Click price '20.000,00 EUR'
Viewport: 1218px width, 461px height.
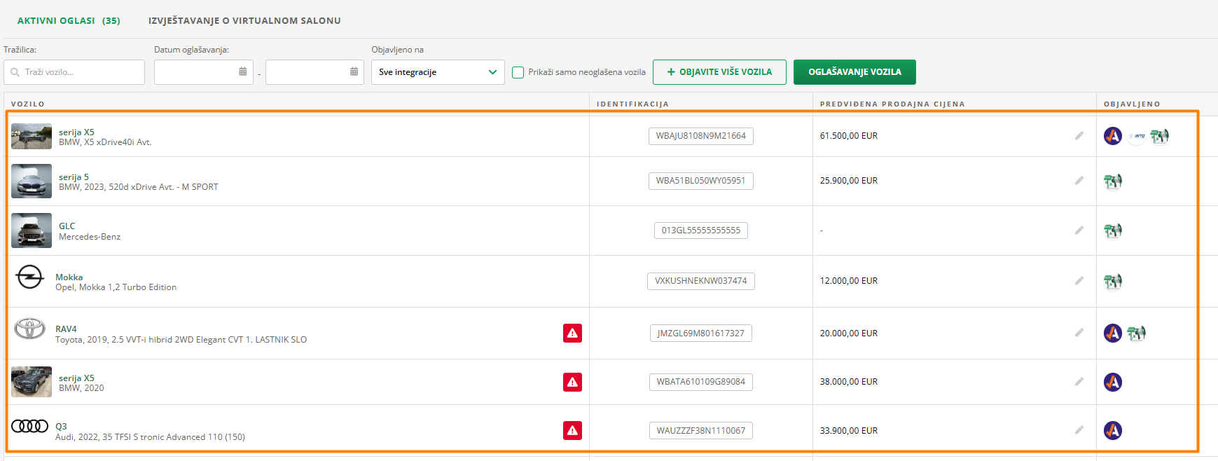tap(849, 333)
